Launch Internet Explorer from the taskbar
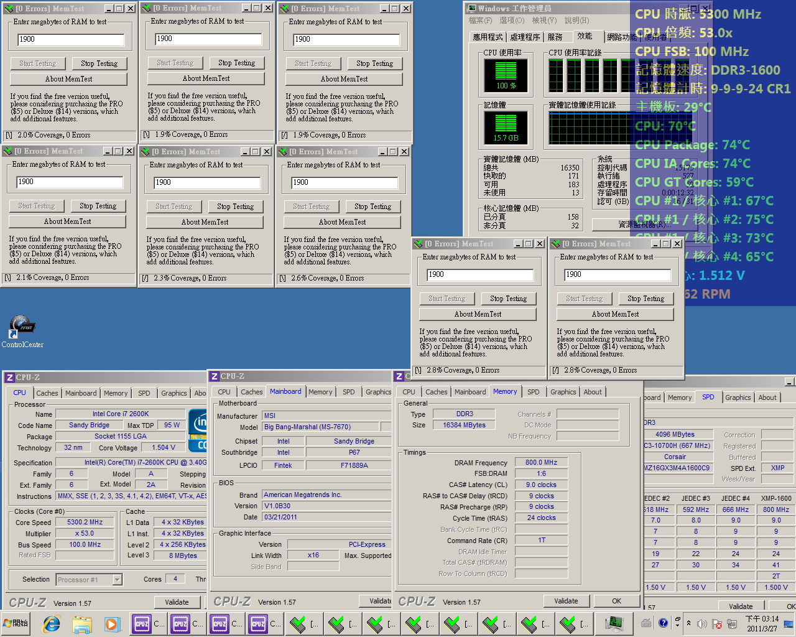The width and height of the screenshot is (796, 637). coord(52,623)
